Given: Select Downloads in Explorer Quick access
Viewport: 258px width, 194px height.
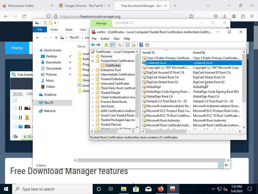Looking at the screenshot, I should click(53, 62).
